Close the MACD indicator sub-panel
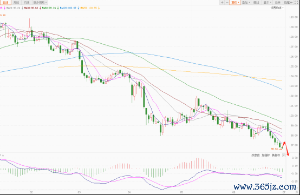The height and width of the screenshot is (195, 300). pos(284,156)
